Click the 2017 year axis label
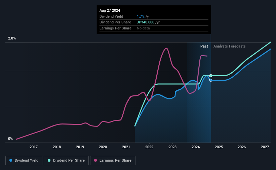The width and height of the screenshot is (276, 170). click(34, 147)
